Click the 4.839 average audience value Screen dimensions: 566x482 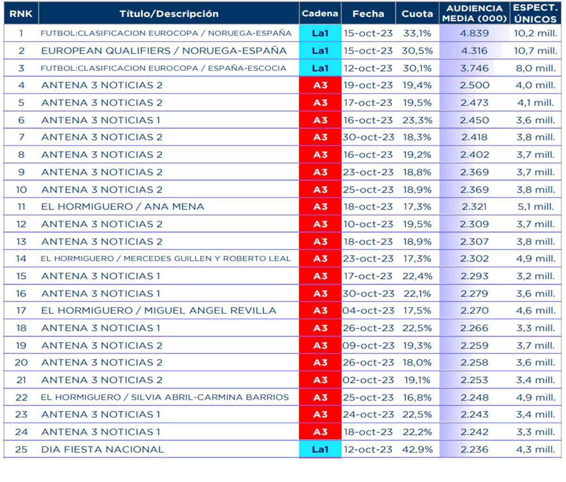474,33
